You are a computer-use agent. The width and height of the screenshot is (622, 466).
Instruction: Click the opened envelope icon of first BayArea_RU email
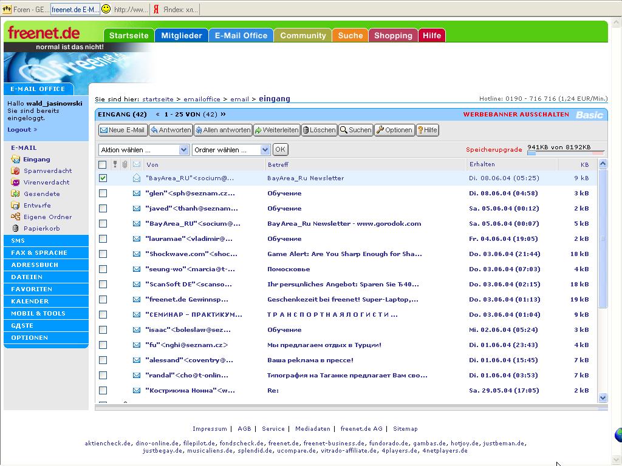click(x=137, y=178)
